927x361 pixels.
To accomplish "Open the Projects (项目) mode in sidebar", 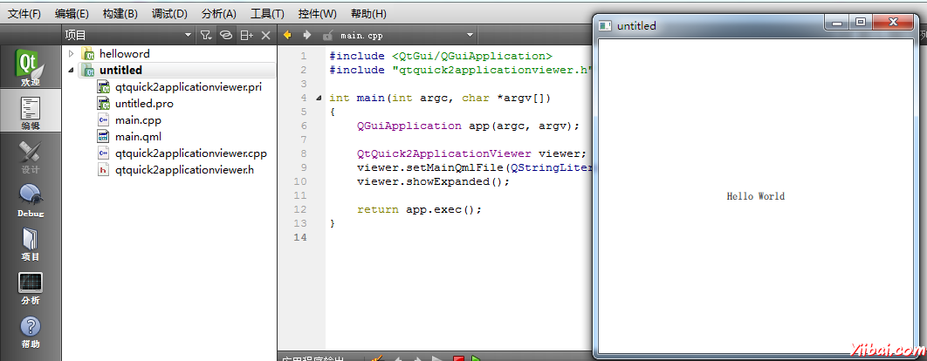I will pyautogui.click(x=30, y=244).
